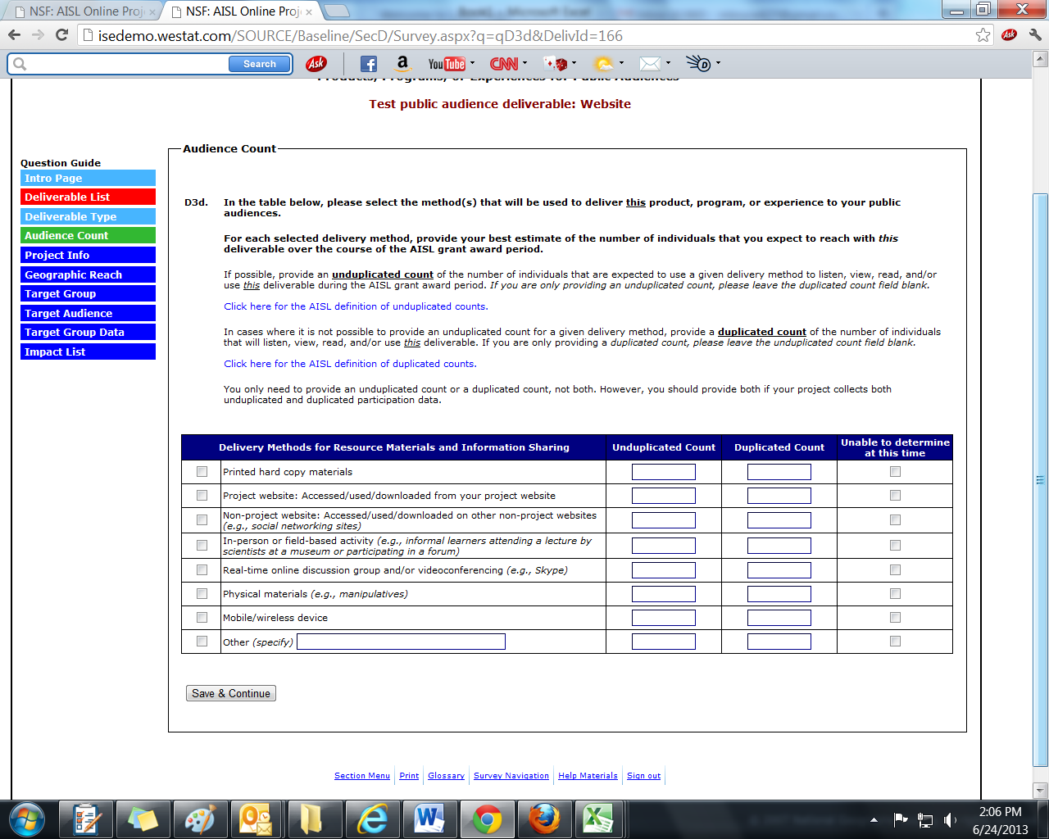Click the volume speaker icon in system tray
Viewport: 1049px width, 839px height.
(950, 819)
